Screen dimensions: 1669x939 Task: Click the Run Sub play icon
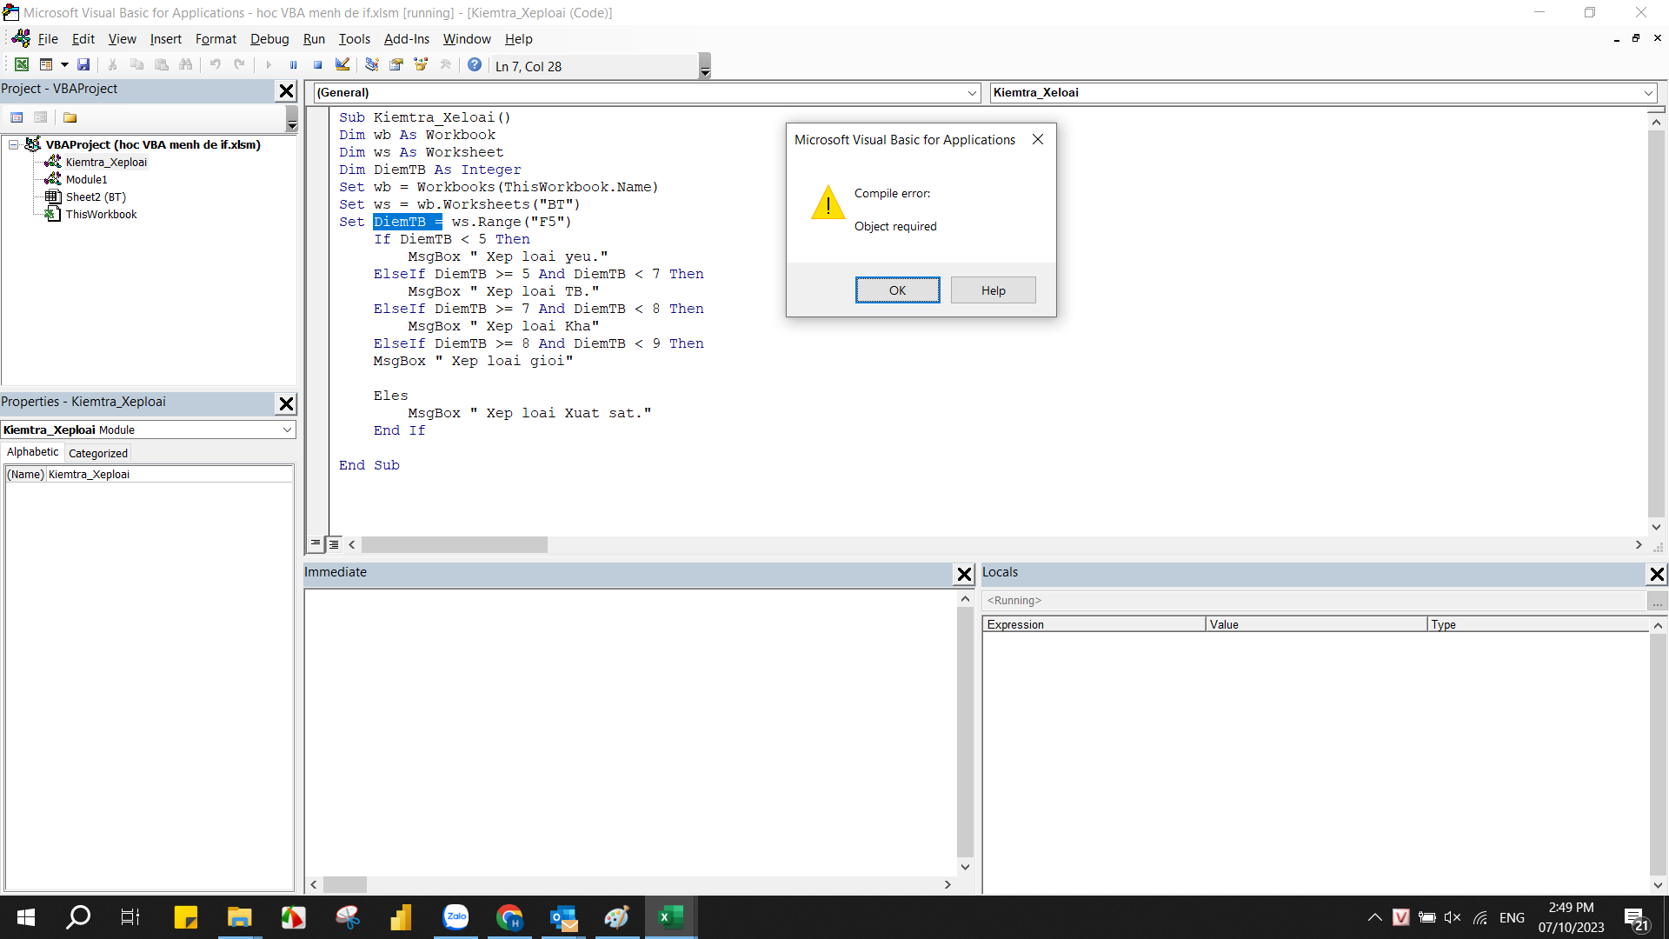pos(269,65)
